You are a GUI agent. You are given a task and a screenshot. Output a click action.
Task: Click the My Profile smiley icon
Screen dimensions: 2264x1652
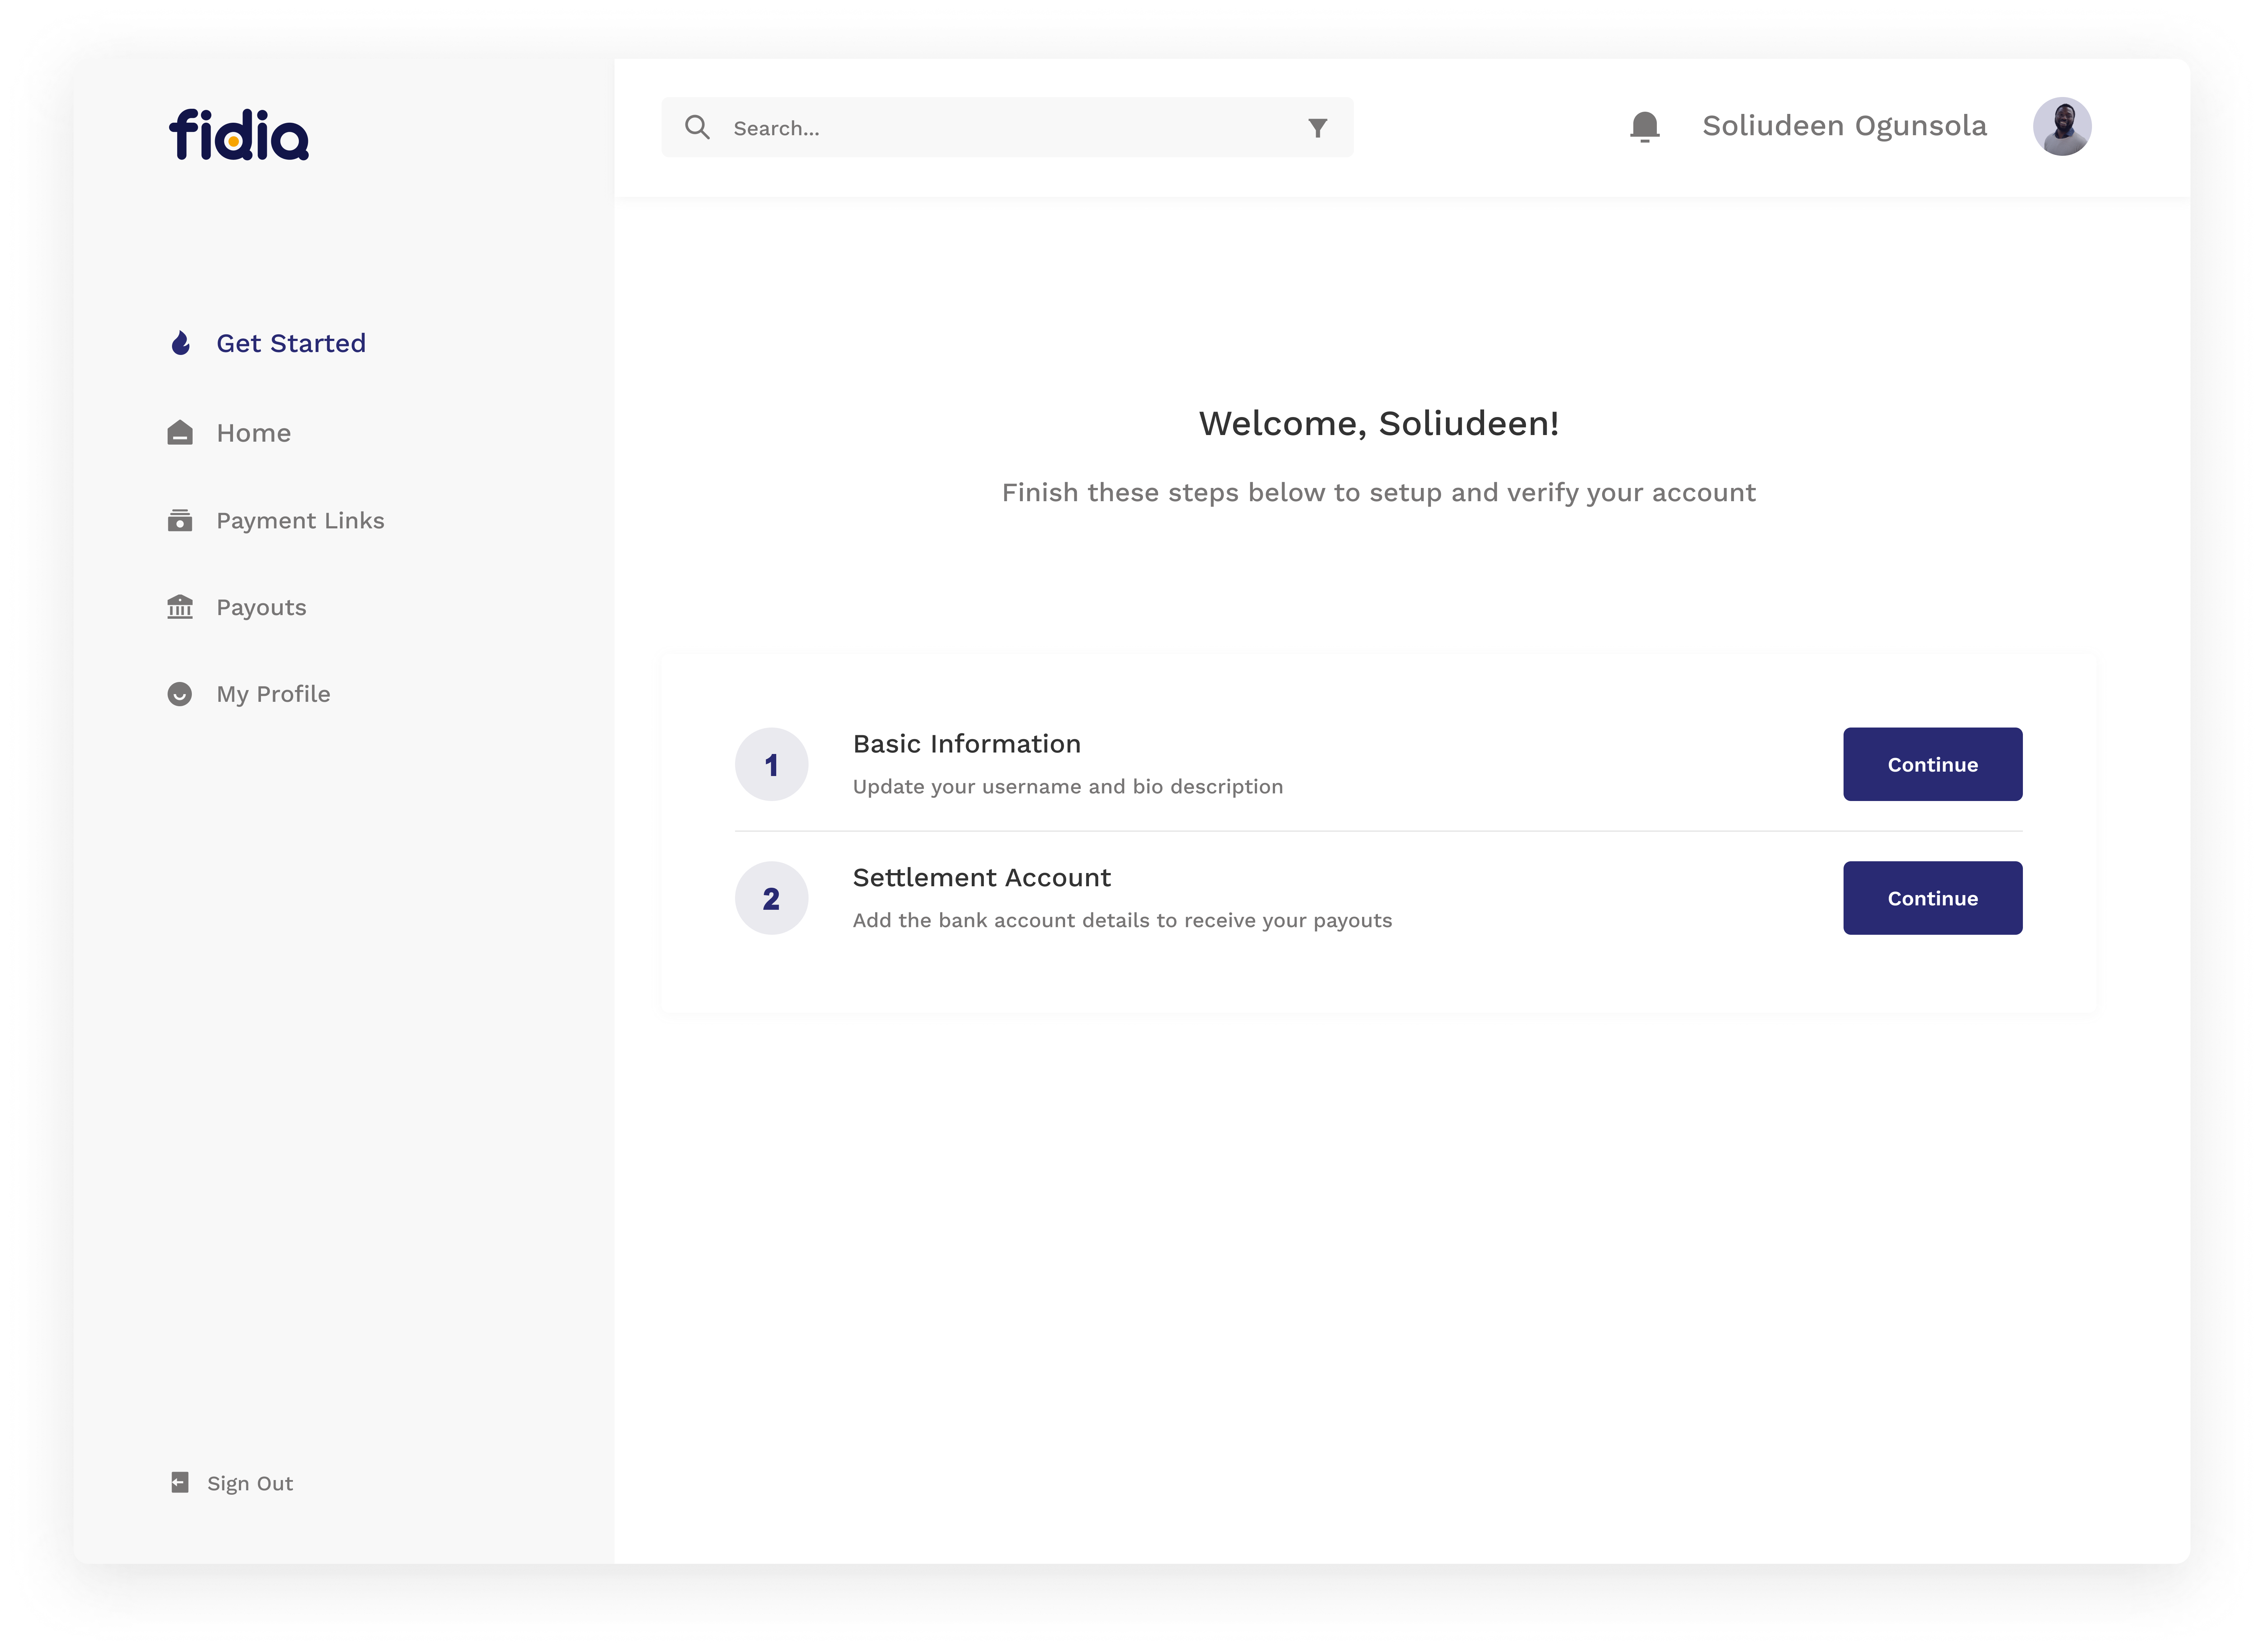pyautogui.click(x=180, y=694)
